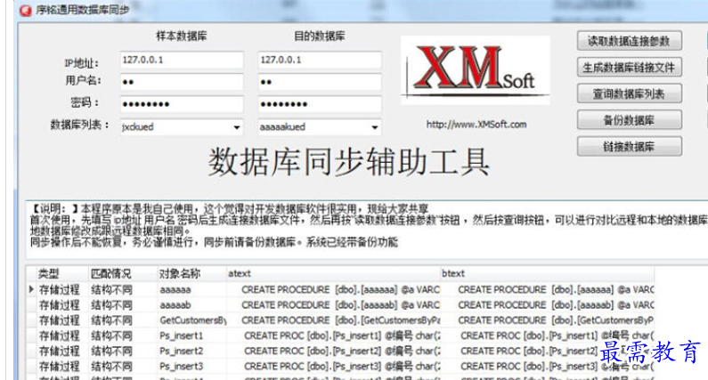
Task: Focus the target database username field
Action: [x=320, y=82]
